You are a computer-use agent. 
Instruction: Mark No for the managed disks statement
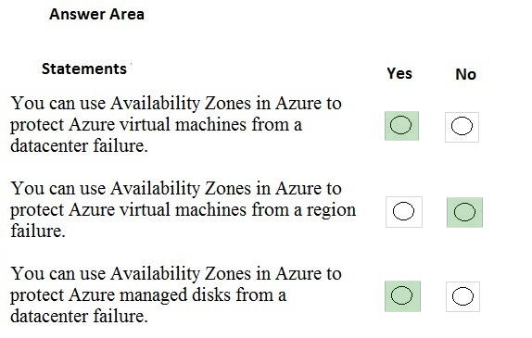click(462, 296)
